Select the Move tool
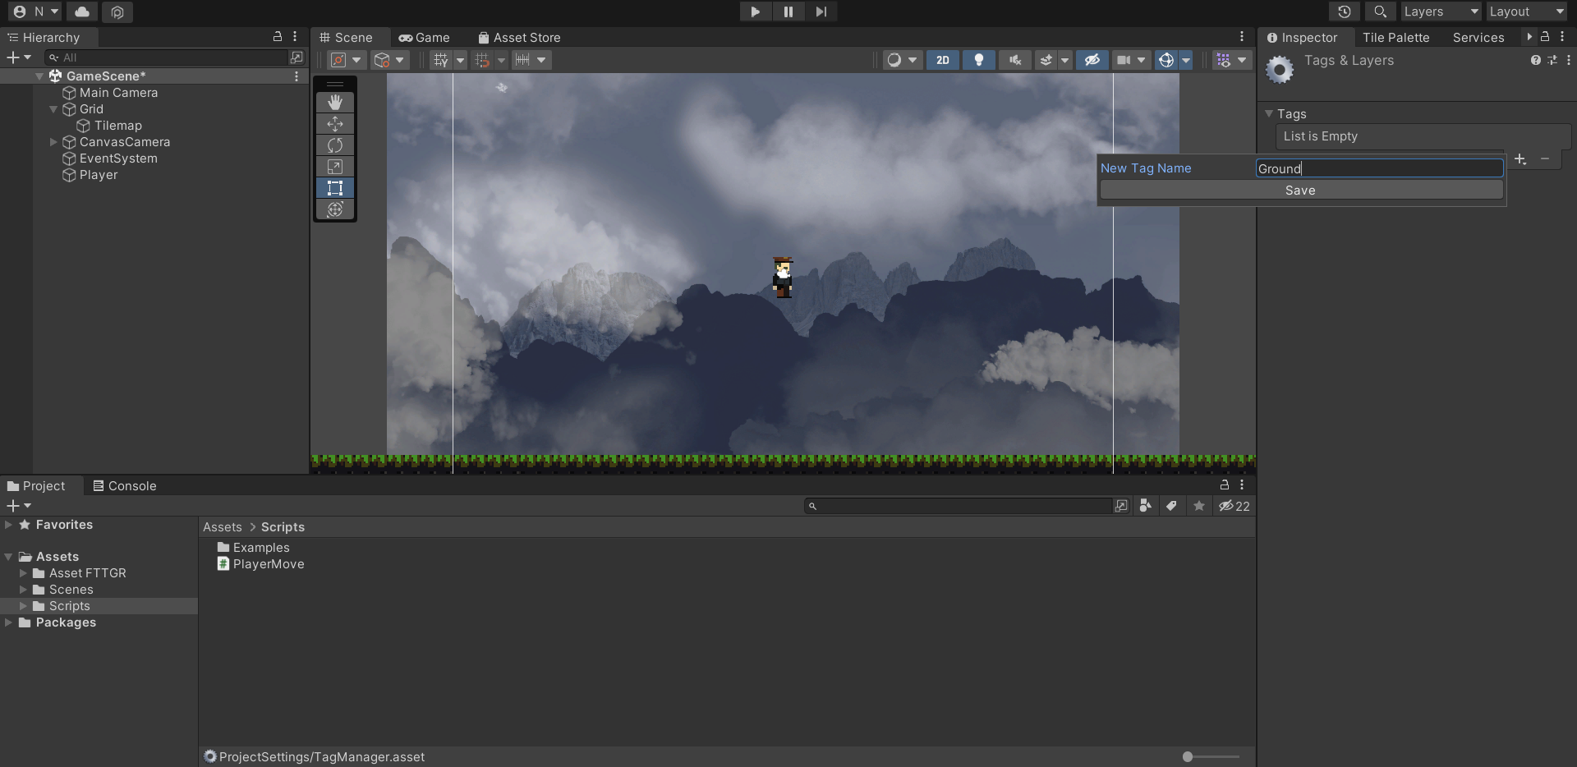This screenshot has width=1577, height=767. click(x=335, y=123)
